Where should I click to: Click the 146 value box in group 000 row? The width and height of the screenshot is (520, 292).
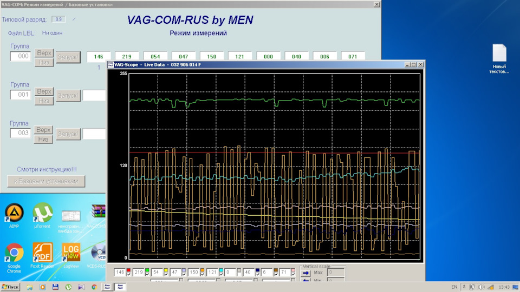tap(99, 57)
